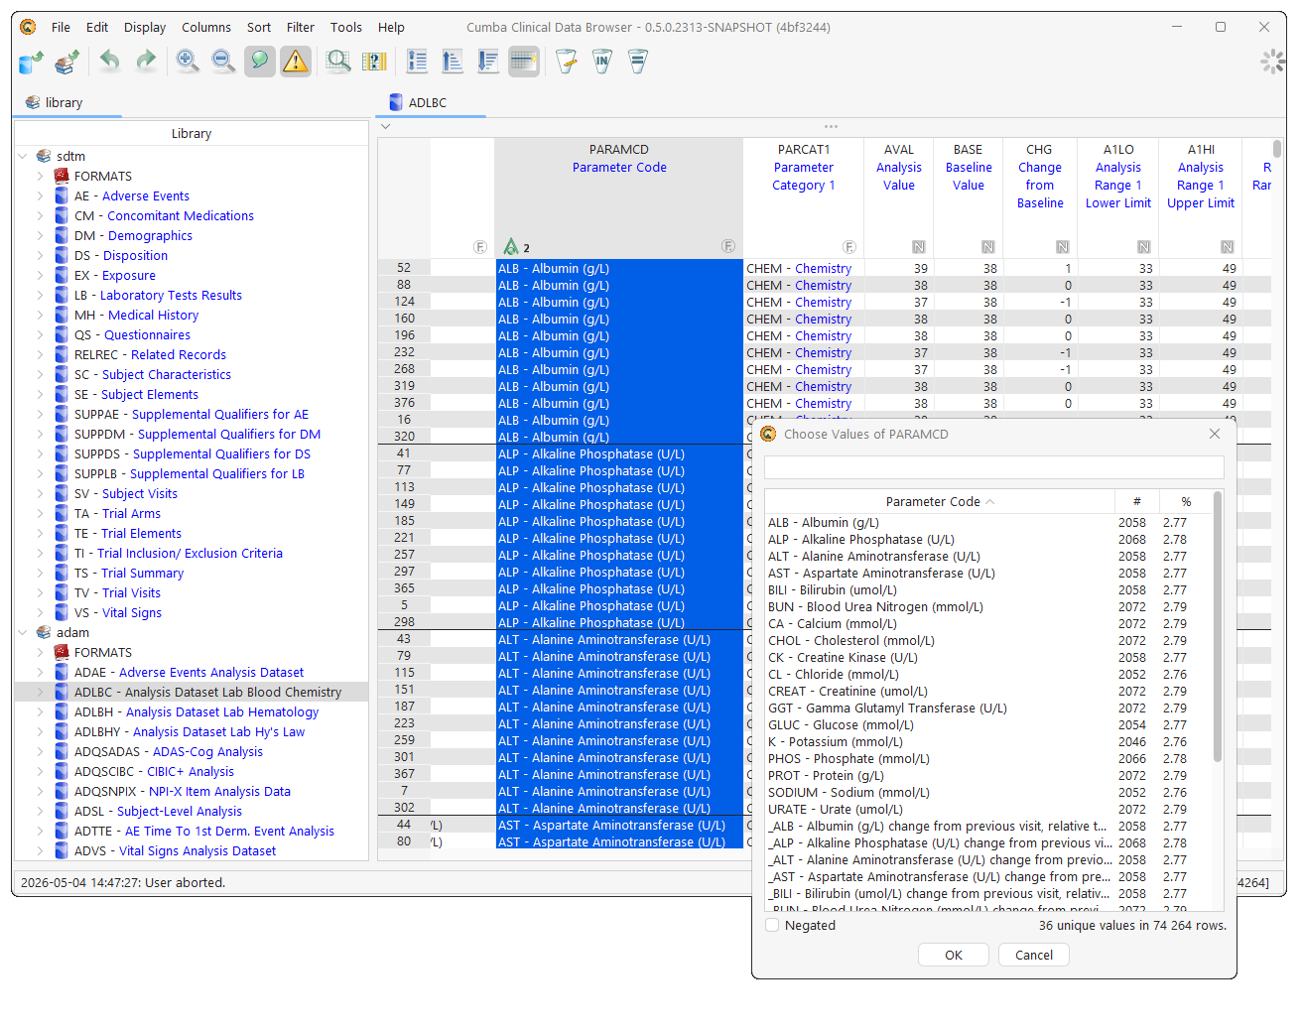Toggle the highlighted table grid button
Image resolution: width=1302 pixels, height=1032 pixels.
(524, 62)
